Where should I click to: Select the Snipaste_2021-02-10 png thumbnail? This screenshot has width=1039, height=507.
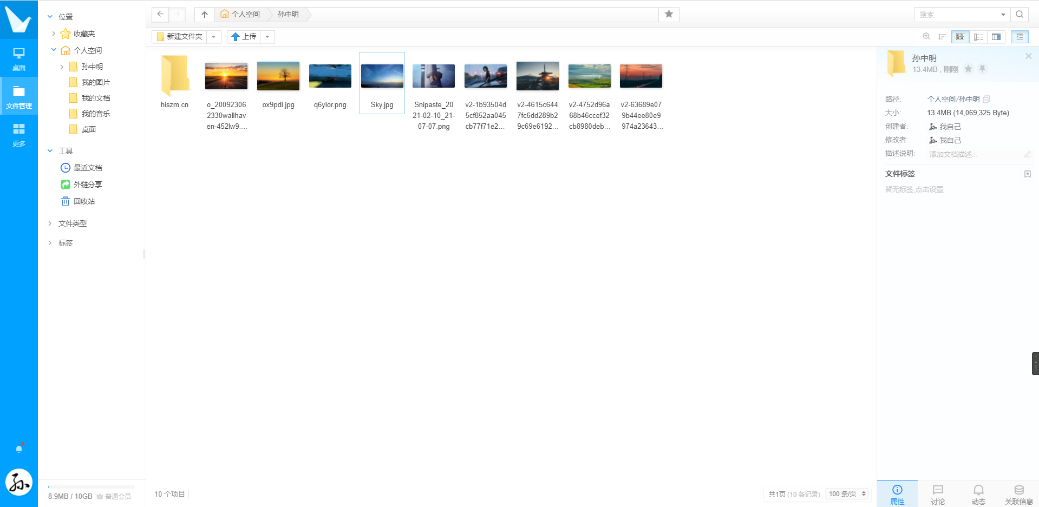pos(434,92)
